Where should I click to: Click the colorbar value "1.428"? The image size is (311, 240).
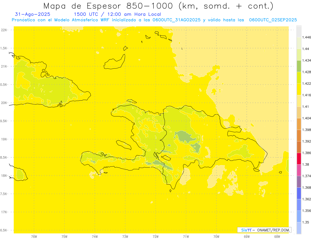click(306, 72)
